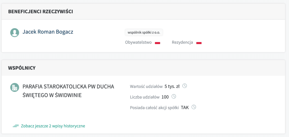Click the history clock beside 'Liczba udziałów'
Screen dimensions: 289x137
click(174, 97)
